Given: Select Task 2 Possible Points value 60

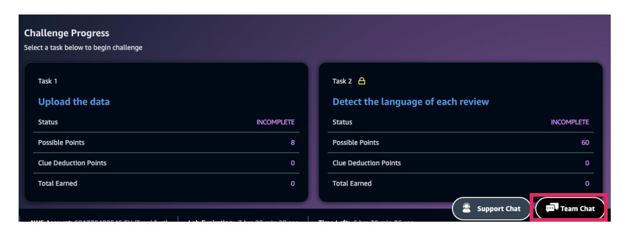Looking at the screenshot, I should [x=585, y=143].
